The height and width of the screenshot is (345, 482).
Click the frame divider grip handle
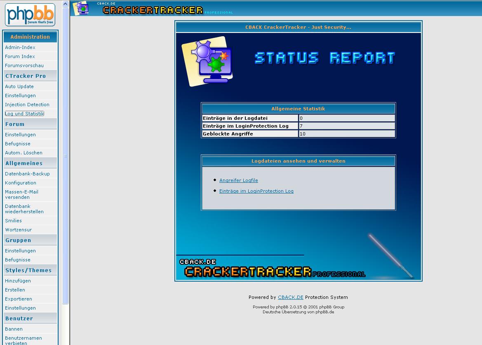65,156
